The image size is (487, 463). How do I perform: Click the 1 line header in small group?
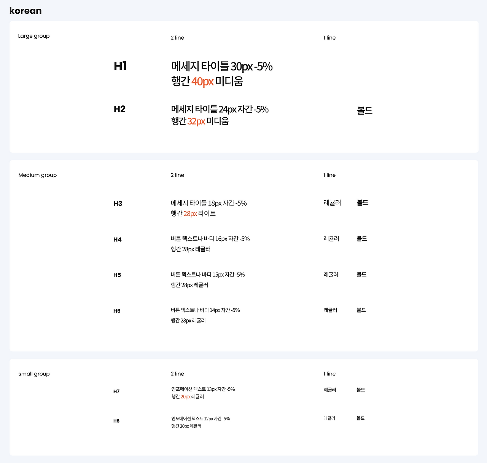[x=329, y=374]
